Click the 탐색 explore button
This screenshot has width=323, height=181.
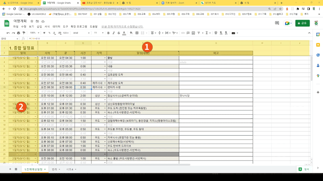point(304,169)
